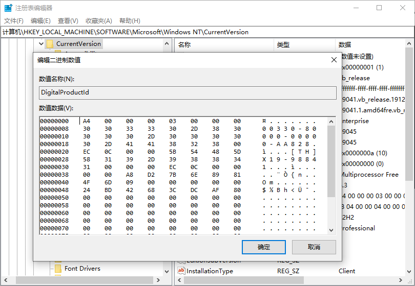Image resolution: width=415 pixels, height=286 pixels.
Task: Select the CurrentVersion folder icon
Action: click(x=50, y=43)
